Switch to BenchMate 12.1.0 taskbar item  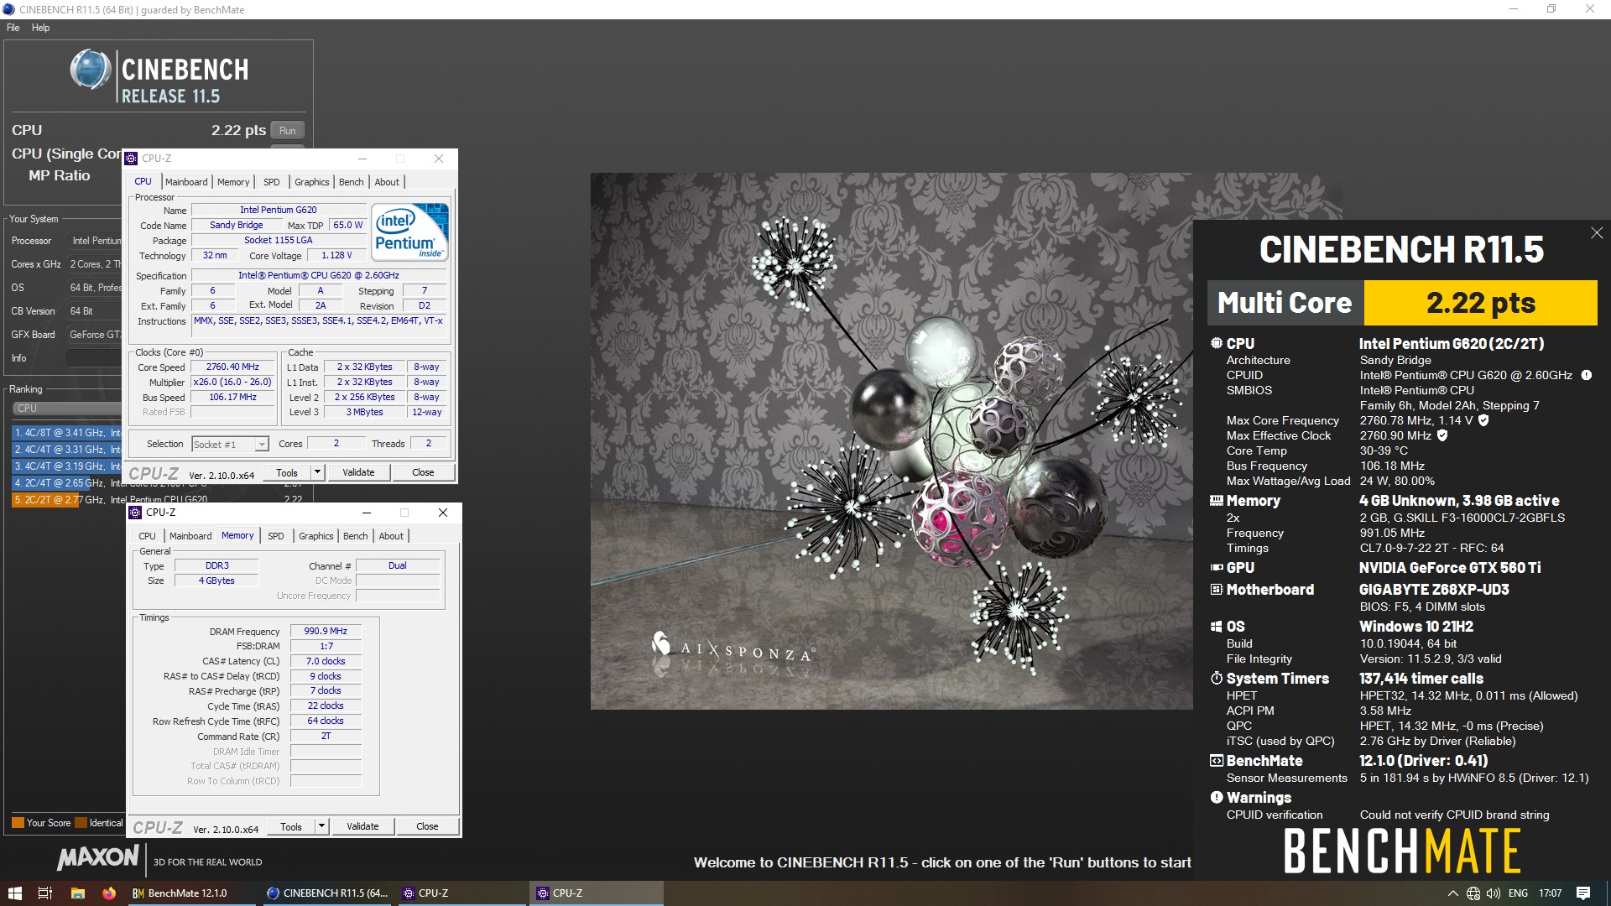point(190,893)
